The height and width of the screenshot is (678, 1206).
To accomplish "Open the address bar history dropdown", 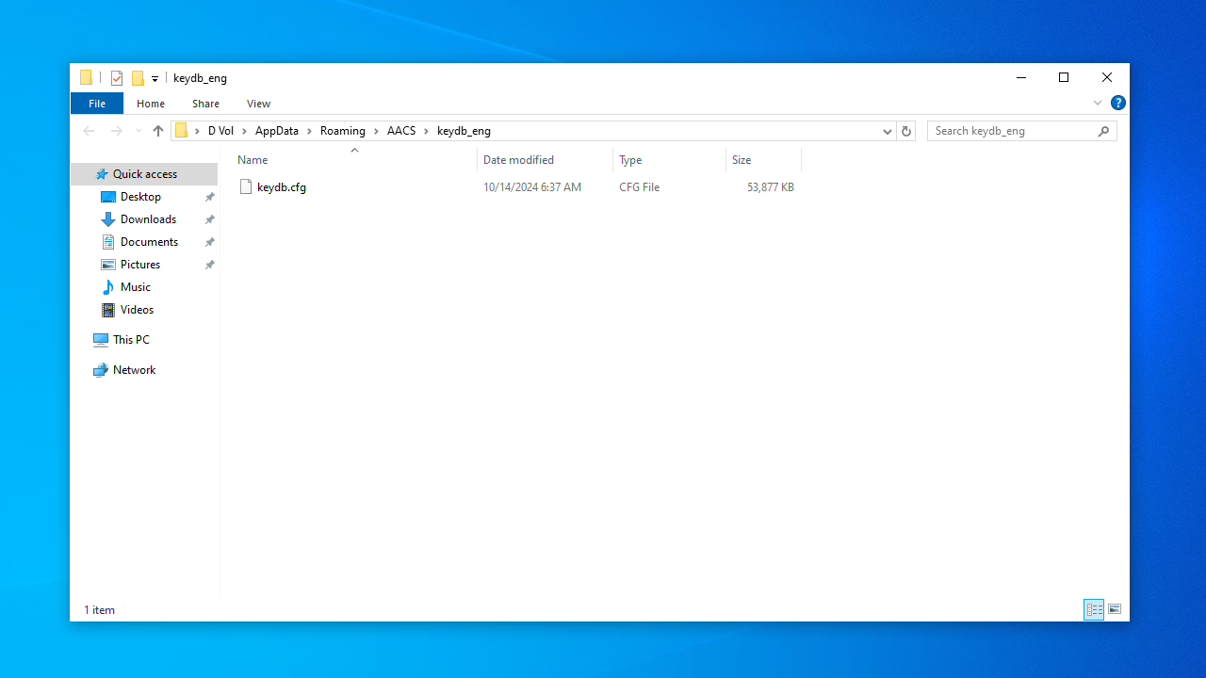I will (x=887, y=131).
